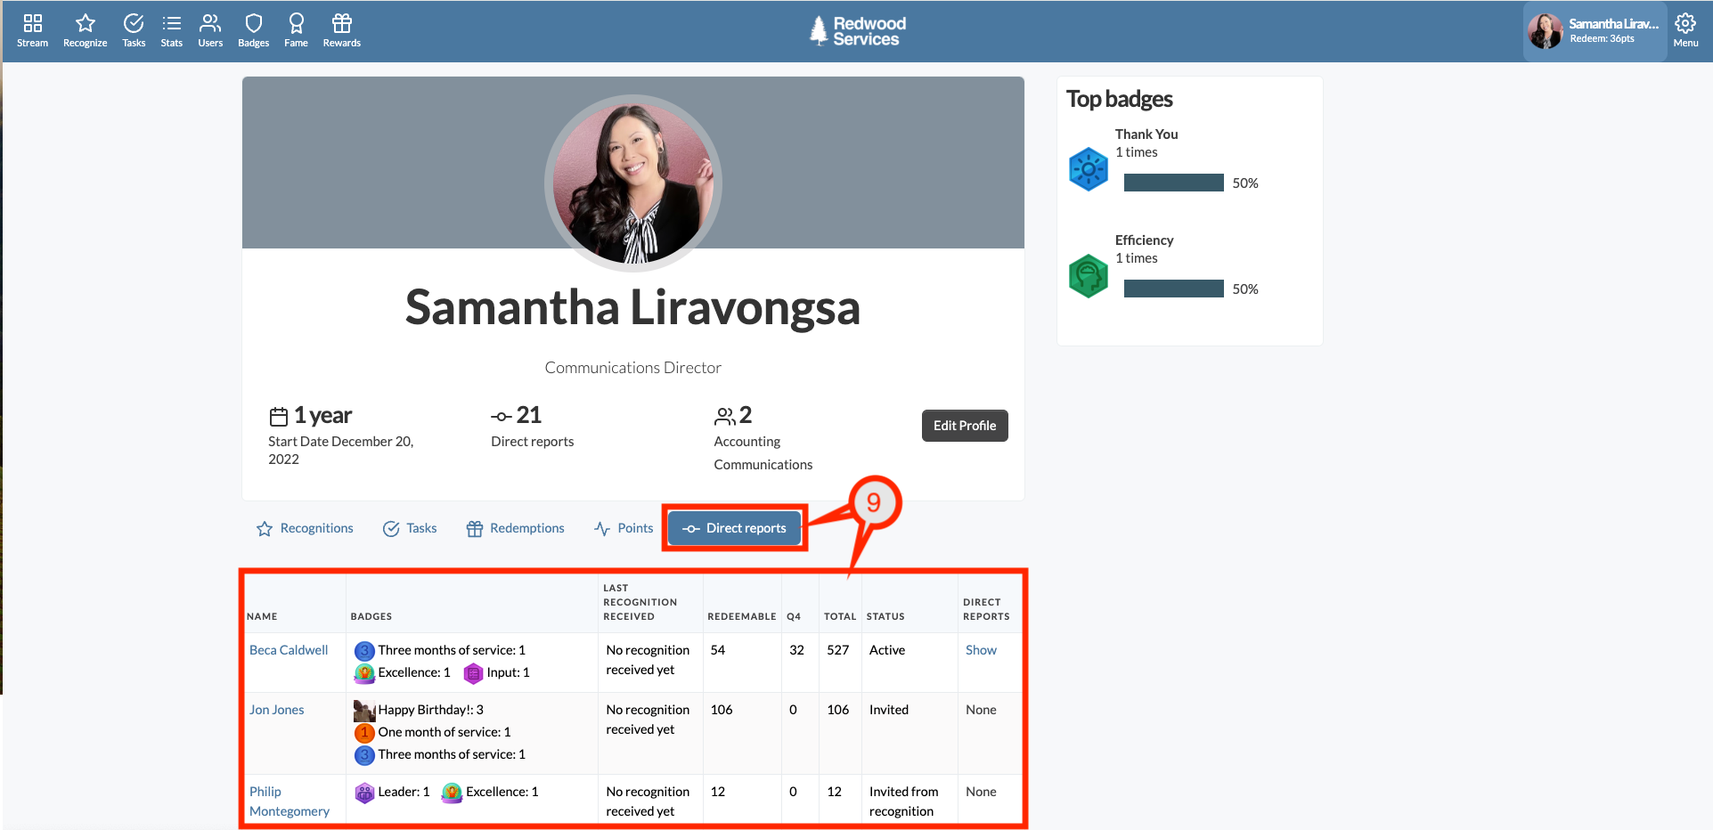Screen dimensions: 1713x830
Task: Select the Direct reports tab
Action: tap(735, 529)
